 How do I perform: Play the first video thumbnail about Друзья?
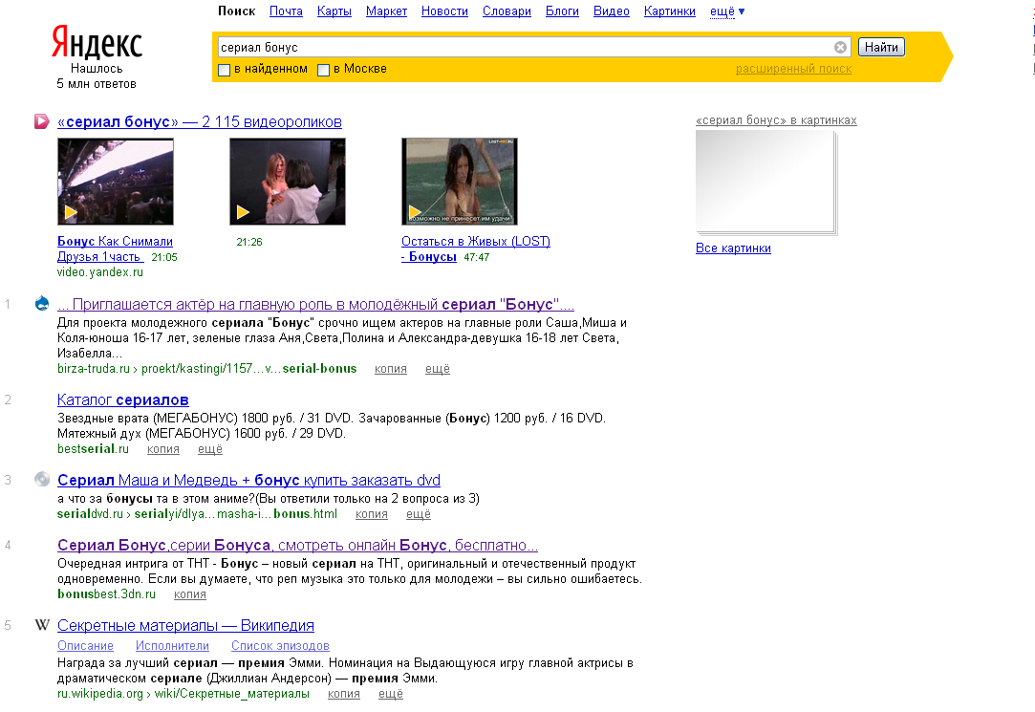[x=116, y=182]
